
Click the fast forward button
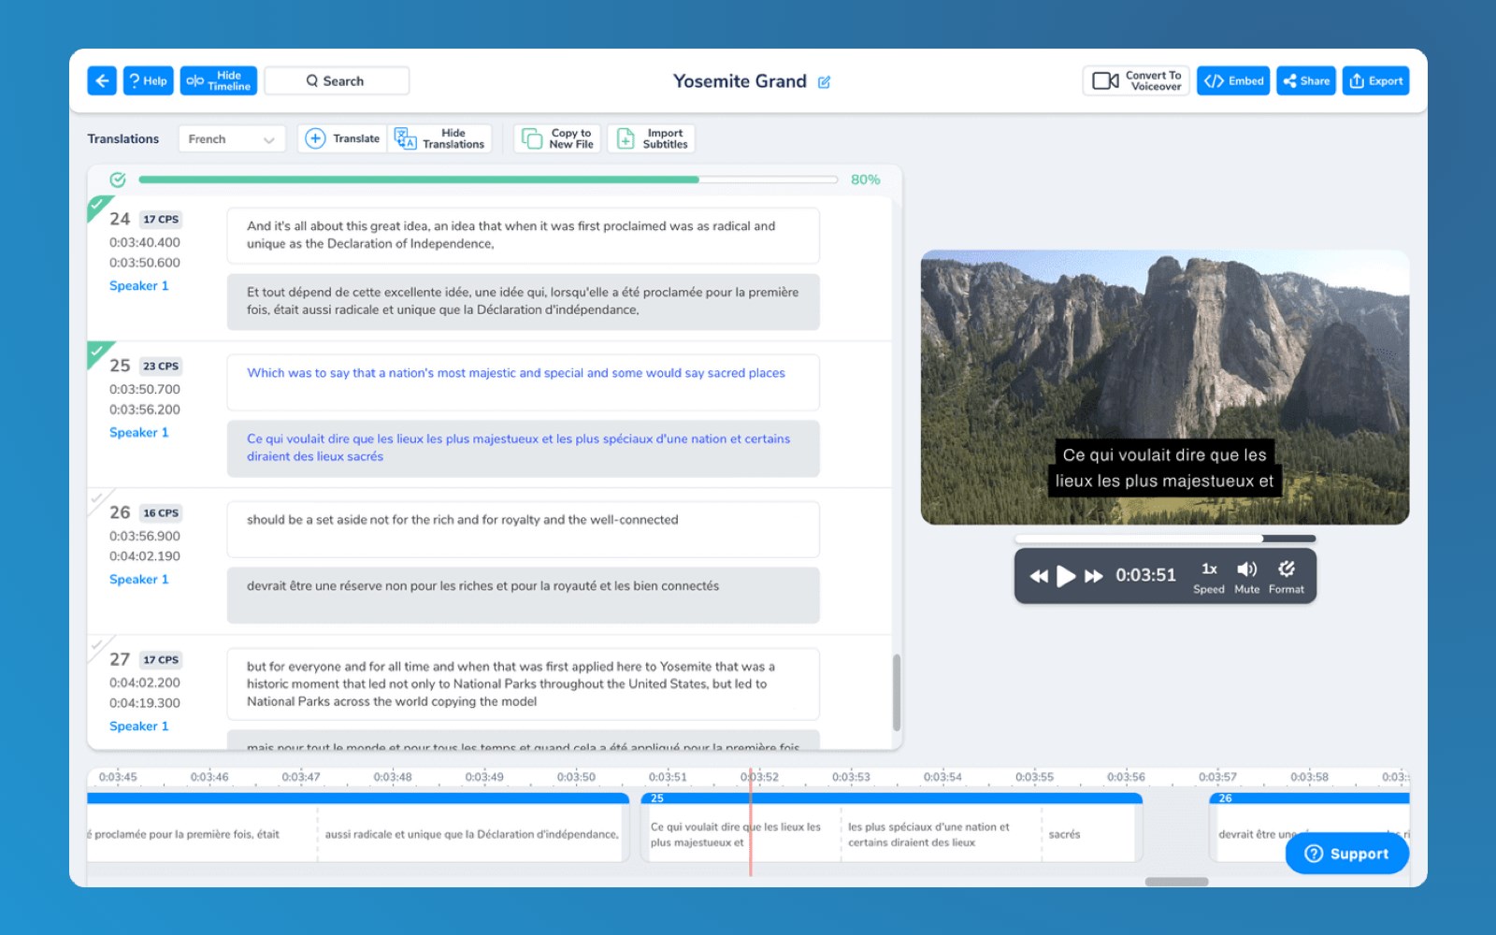click(1094, 576)
